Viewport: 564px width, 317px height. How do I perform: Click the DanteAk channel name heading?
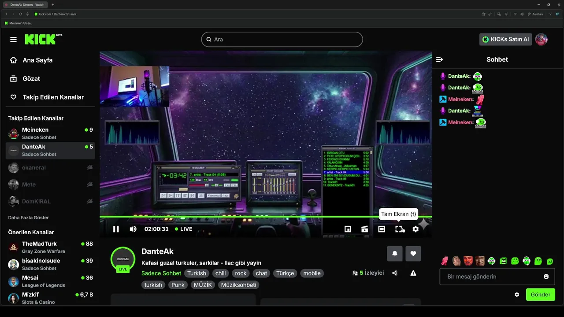click(157, 251)
